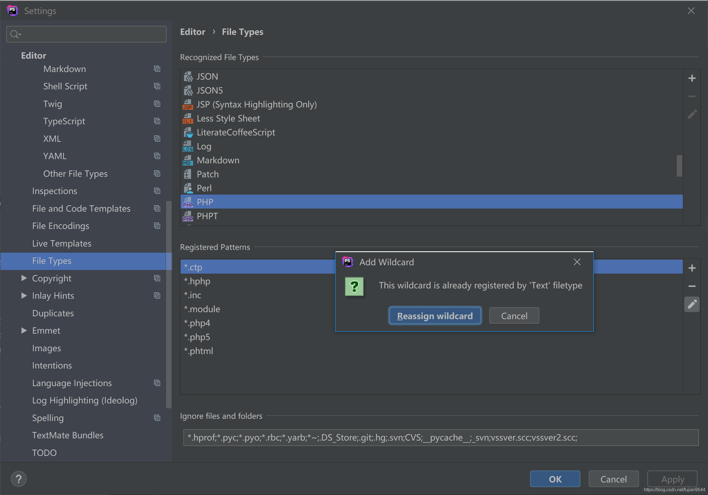Select the File Encodings settings item
708x495 pixels.
[x=61, y=226]
